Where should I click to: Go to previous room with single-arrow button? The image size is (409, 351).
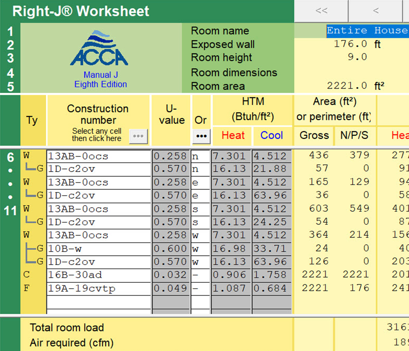[x=375, y=11]
